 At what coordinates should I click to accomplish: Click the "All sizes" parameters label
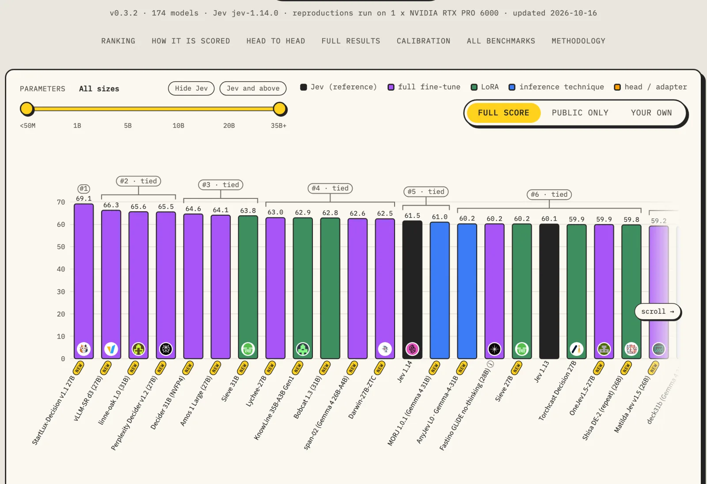(99, 89)
